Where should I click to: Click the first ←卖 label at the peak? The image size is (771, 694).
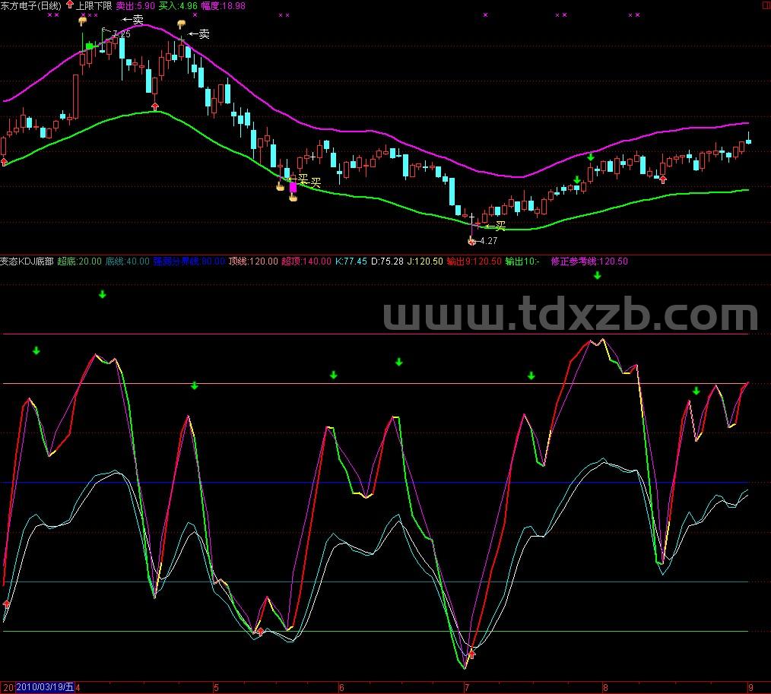[133, 20]
